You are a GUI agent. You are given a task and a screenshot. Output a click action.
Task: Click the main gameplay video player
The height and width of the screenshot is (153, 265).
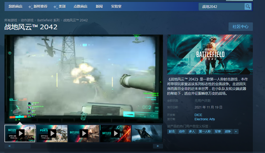(x=84, y=79)
